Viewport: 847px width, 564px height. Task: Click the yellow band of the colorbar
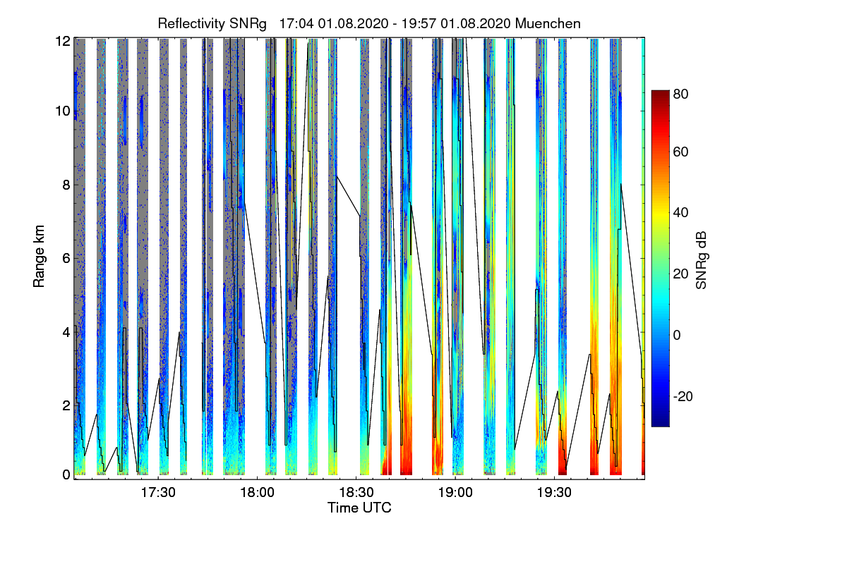click(659, 212)
